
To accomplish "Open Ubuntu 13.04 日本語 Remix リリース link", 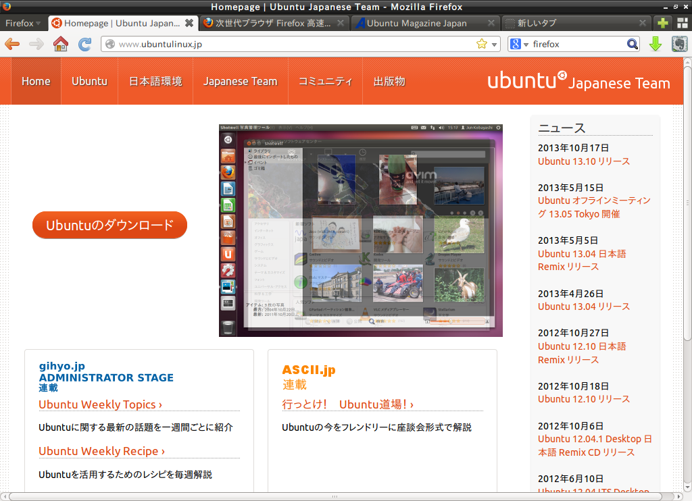I will click(x=582, y=260).
